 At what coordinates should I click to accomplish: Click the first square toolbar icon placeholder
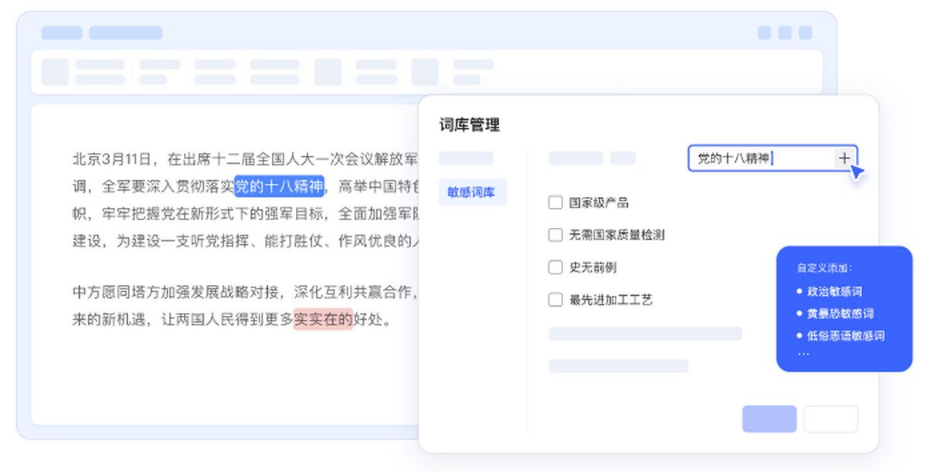click(55, 72)
